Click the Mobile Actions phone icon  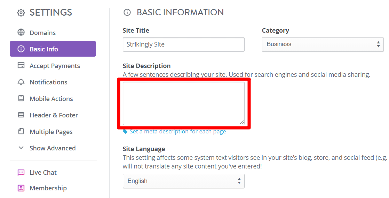21,98
